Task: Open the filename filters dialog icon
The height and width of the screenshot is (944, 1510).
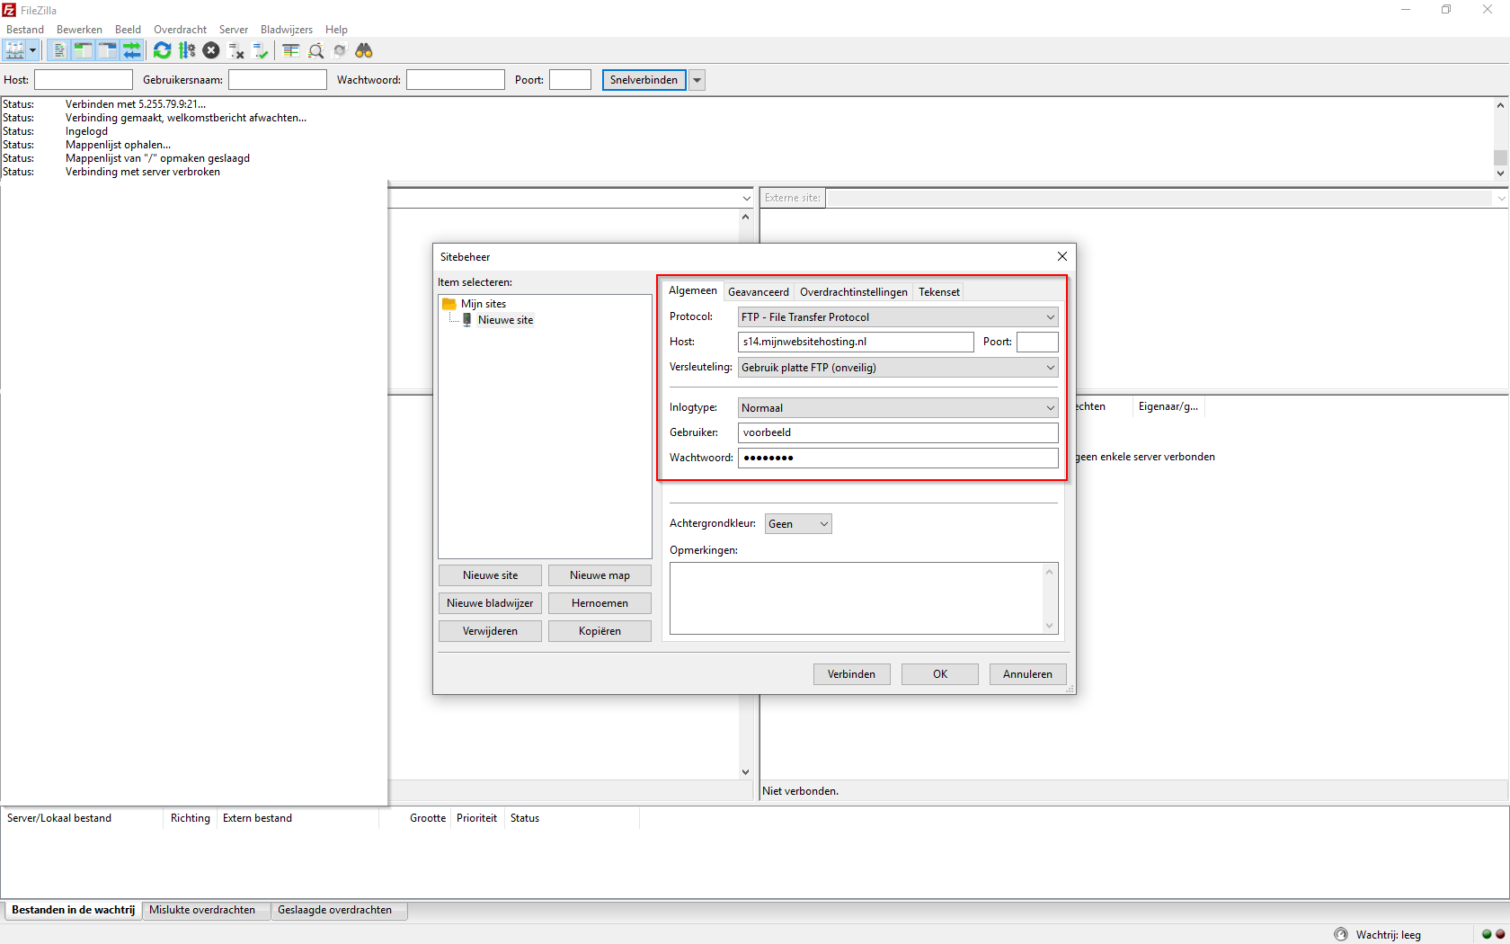Action: click(290, 50)
